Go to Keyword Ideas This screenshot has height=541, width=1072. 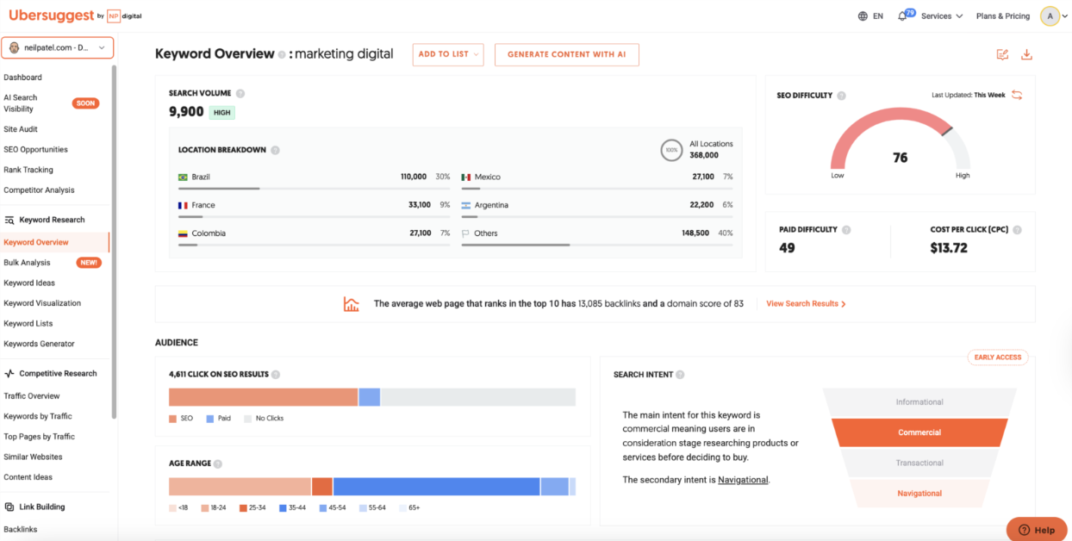pyautogui.click(x=29, y=283)
